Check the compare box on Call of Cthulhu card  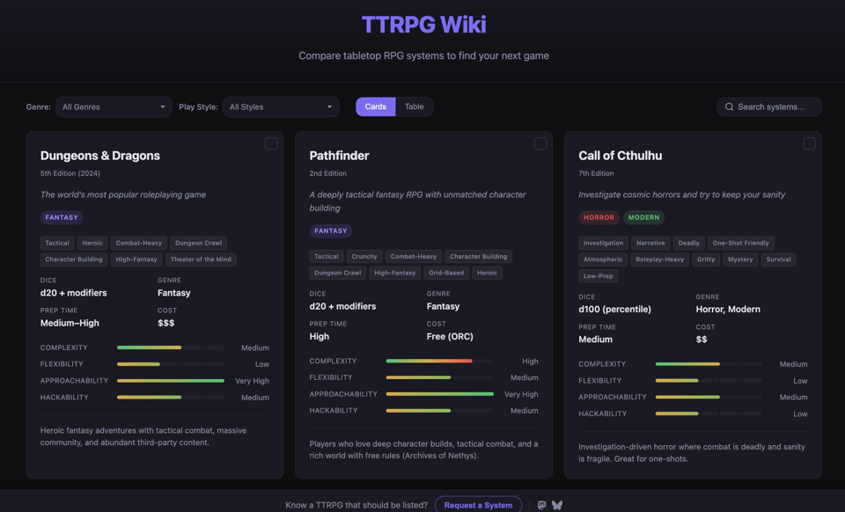pyautogui.click(x=810, y=143)
